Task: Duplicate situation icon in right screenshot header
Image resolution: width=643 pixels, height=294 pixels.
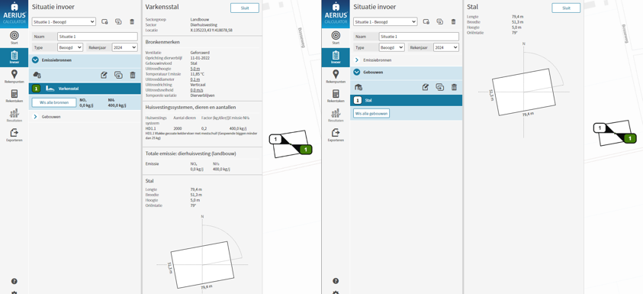Action: (439, 21)
